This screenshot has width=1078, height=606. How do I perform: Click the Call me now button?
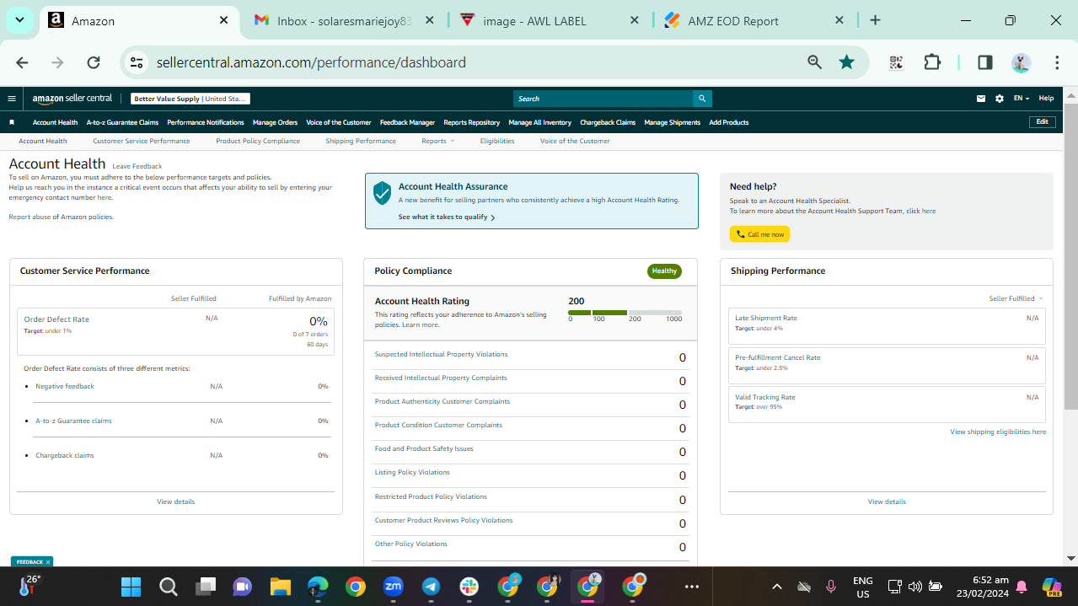(x=759, y=234)
